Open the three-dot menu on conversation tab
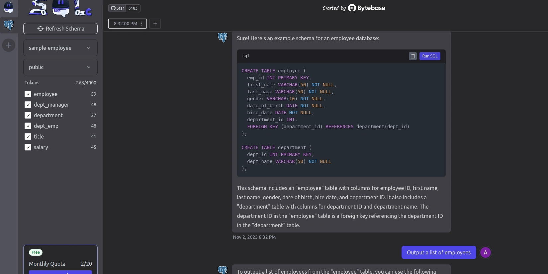548x274 pixels. 141,24
